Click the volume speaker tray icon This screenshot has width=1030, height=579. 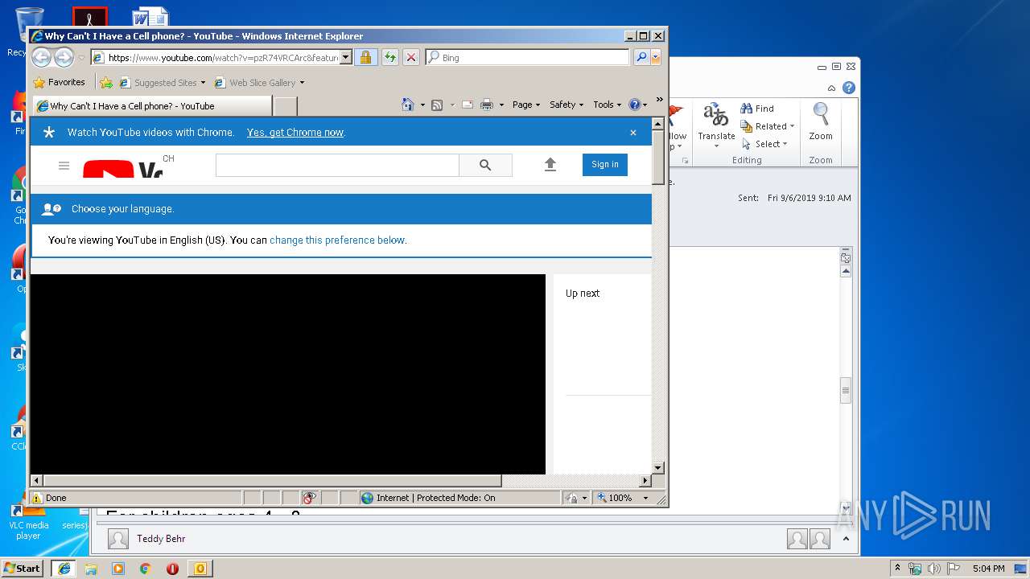click(933, 569)
